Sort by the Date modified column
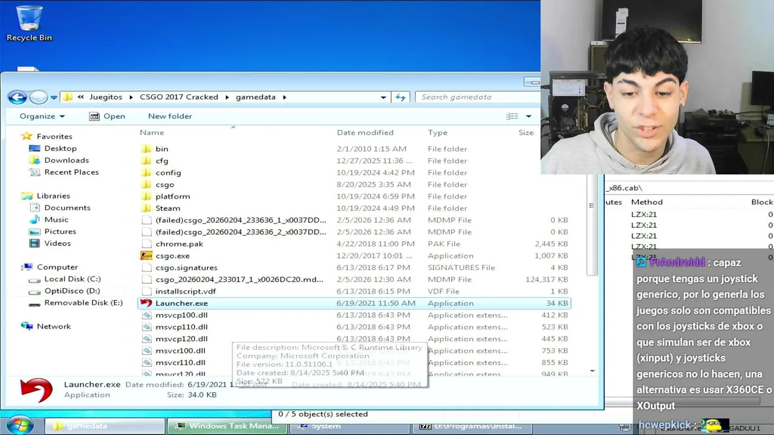774x435 pixels. point(365,132)
